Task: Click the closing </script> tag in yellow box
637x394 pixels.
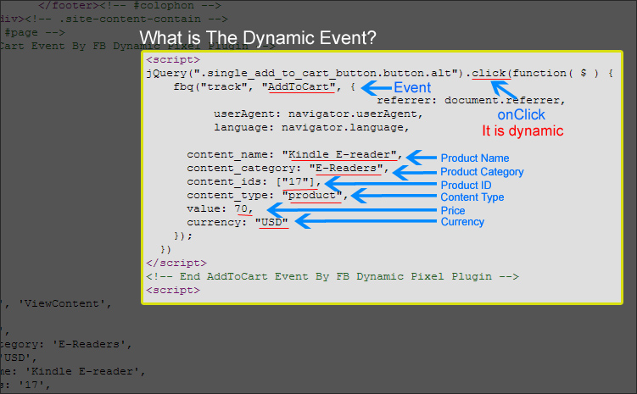Action: click(x=176, y=263)
